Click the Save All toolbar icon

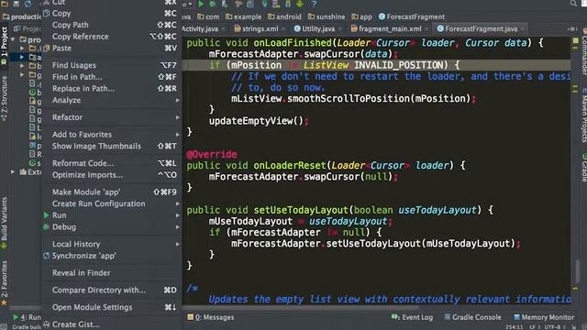pyautogui.click(x=17, y=4)
